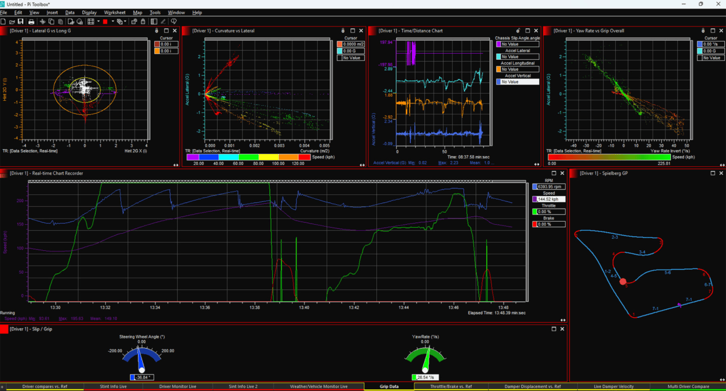The image size is (726, 391).
Task: Open the Tools menu
Action: [155, 12]
